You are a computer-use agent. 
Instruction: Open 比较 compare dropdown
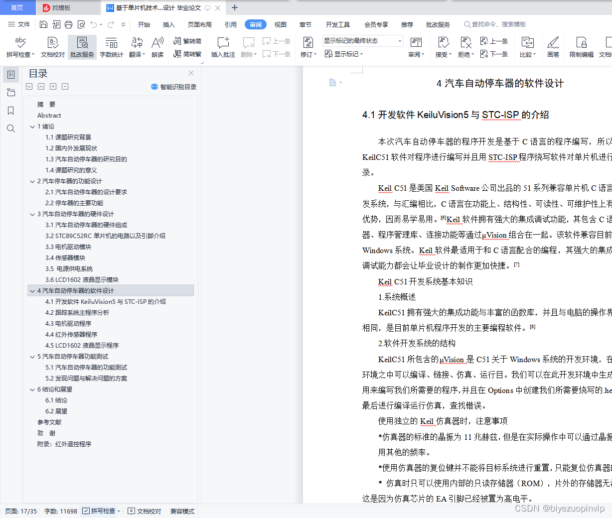(527, 54)
